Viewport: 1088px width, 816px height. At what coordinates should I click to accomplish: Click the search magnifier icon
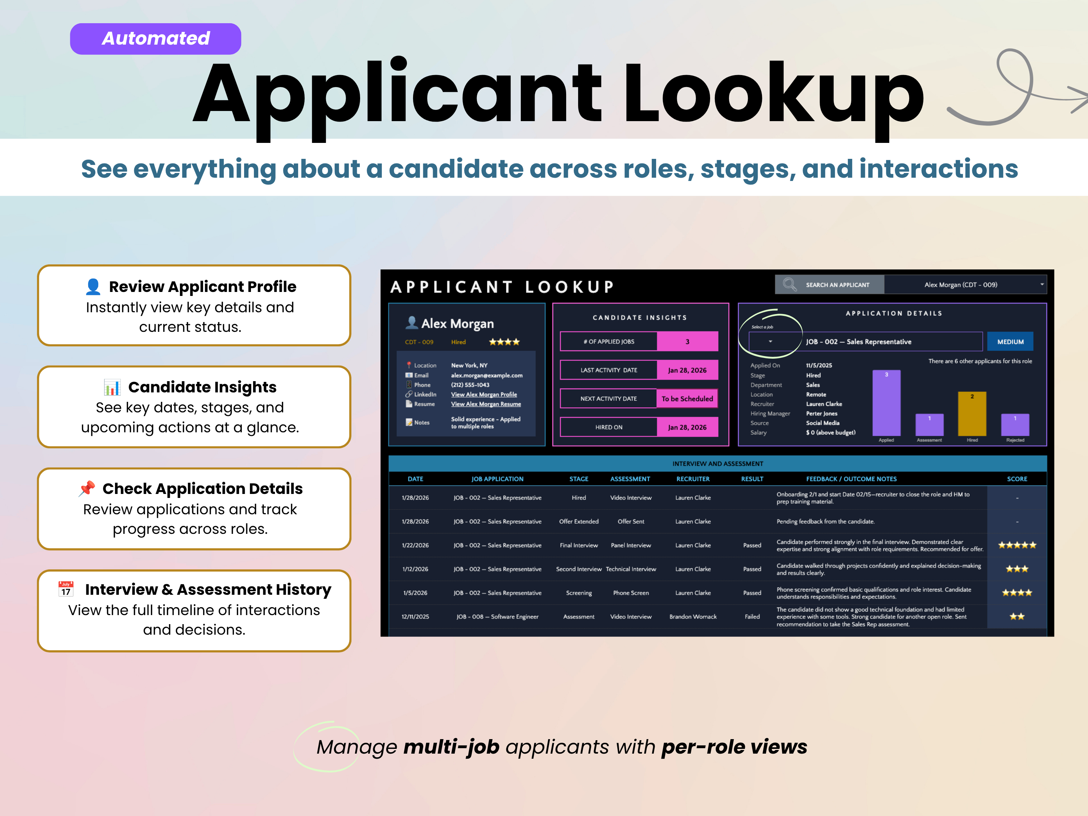click(790, 284)
